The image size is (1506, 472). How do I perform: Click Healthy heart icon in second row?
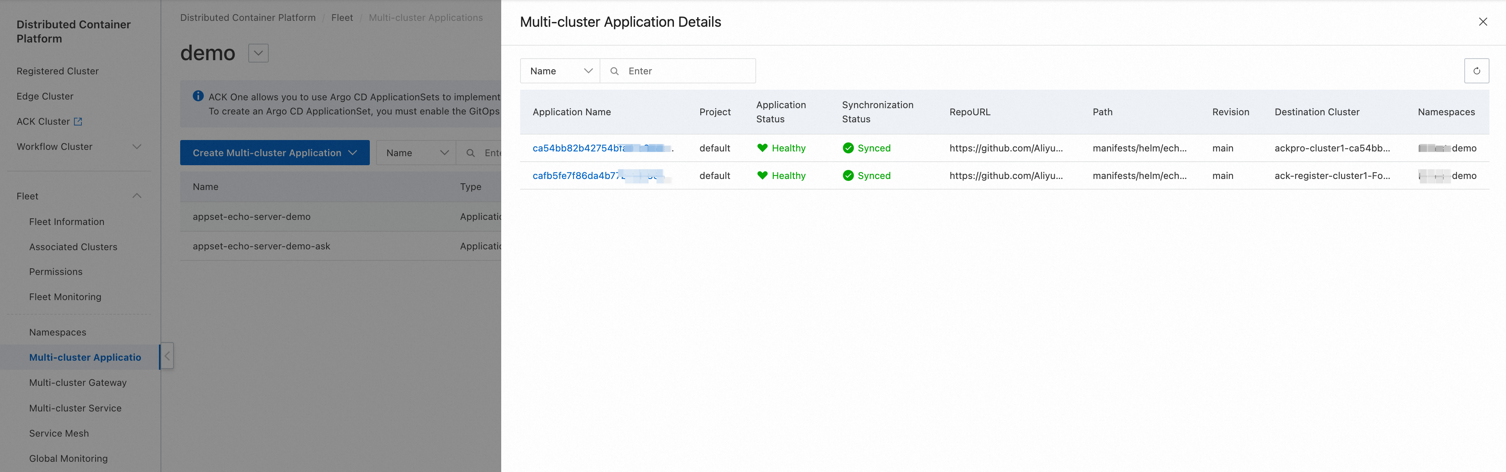click(x=762, y=175)
